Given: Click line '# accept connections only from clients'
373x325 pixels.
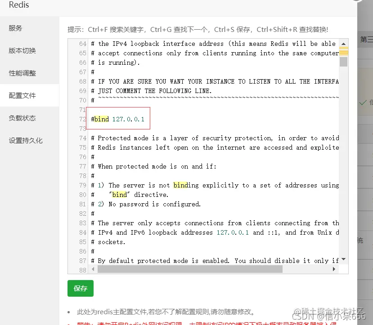Looking at the screenshot, I should 215,53.
